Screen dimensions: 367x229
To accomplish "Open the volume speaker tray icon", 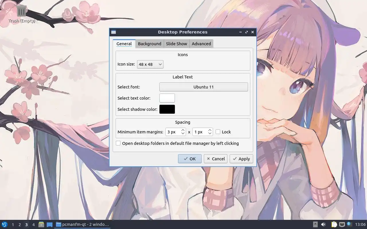I will tap(323, 224).
